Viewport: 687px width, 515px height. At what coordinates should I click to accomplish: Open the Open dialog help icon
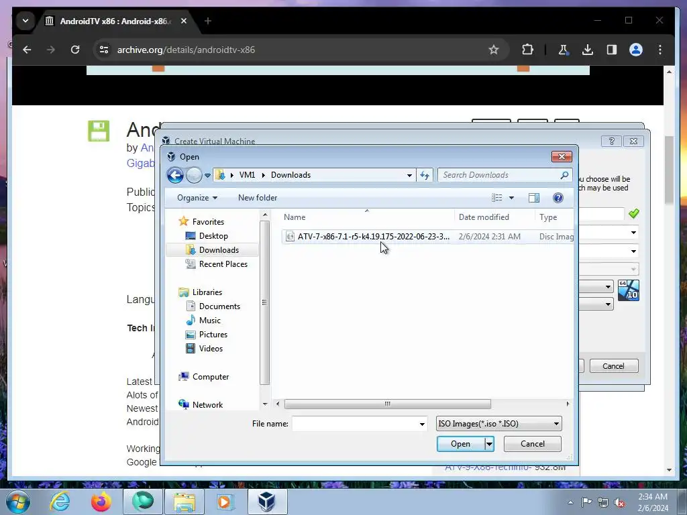[558, 198]
